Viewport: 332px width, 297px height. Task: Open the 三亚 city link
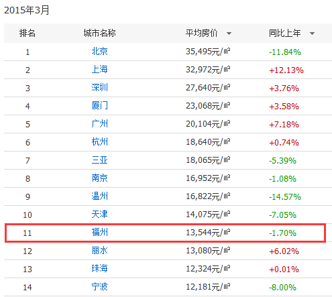100,160
